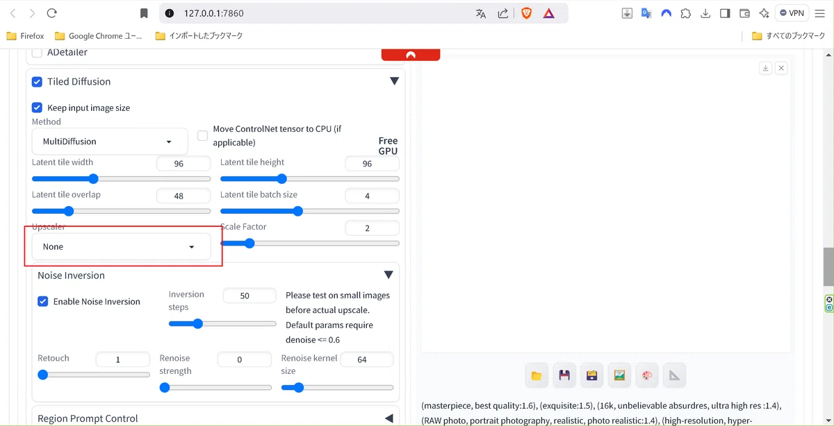Expand the Region Prompt Control section
This screenshot has height=426, width=834.
pos(389,418)
